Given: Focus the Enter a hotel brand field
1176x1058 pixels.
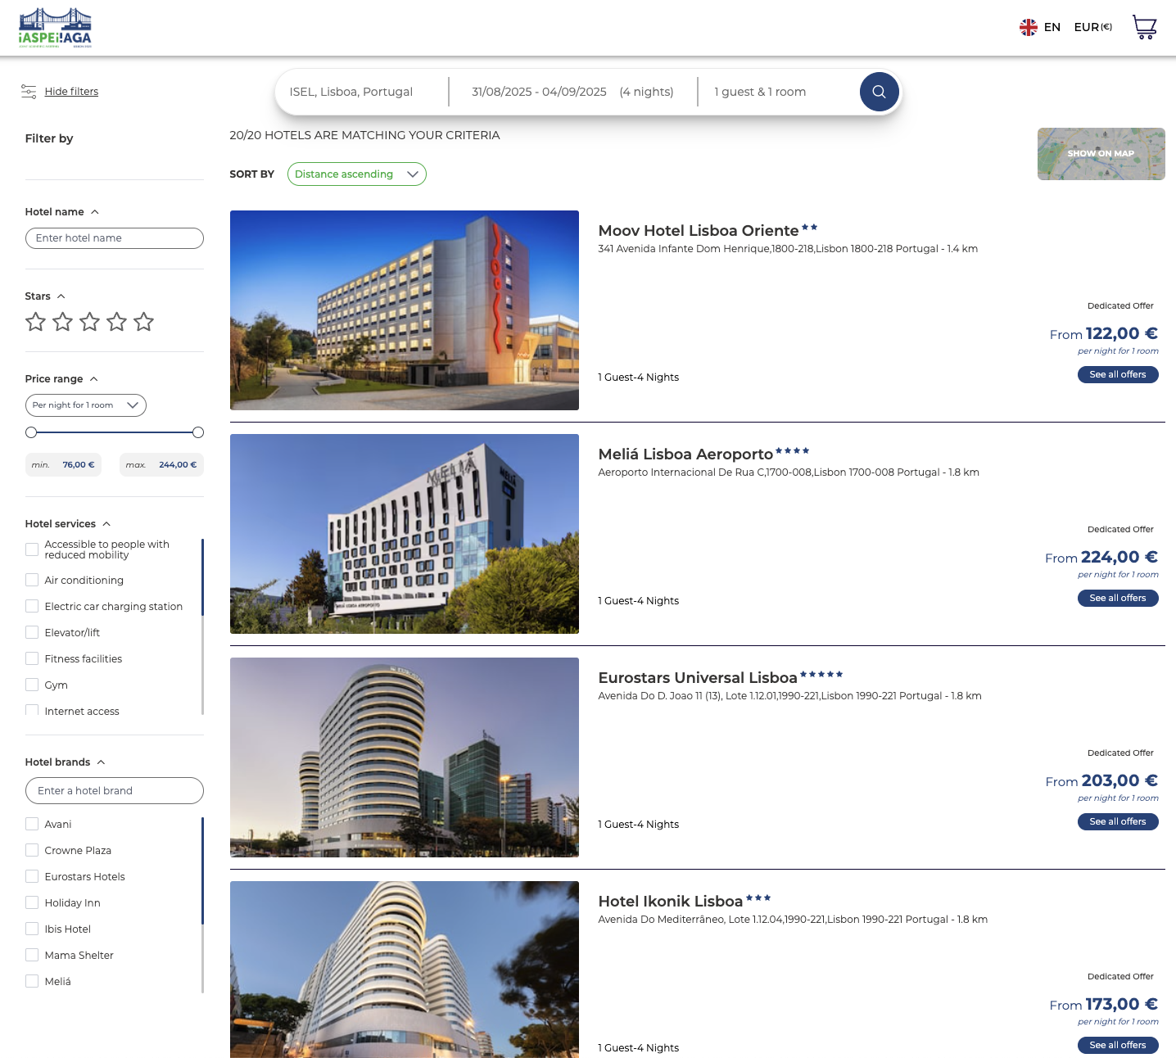Looking at the screenshot, I should [115, 790].
